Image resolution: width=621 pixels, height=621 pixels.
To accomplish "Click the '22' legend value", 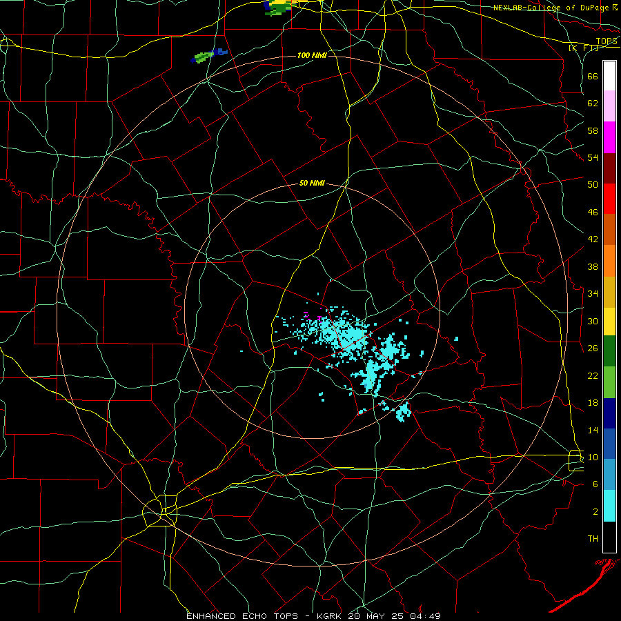I will tap(593, 375).
